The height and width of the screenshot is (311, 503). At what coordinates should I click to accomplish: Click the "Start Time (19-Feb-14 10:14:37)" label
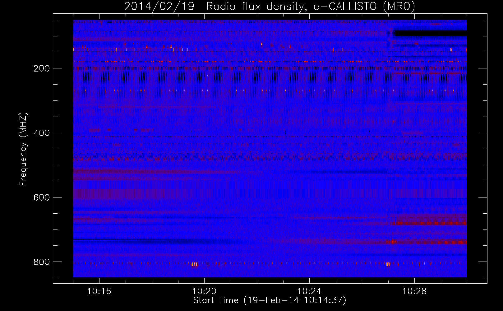(270, 300)
